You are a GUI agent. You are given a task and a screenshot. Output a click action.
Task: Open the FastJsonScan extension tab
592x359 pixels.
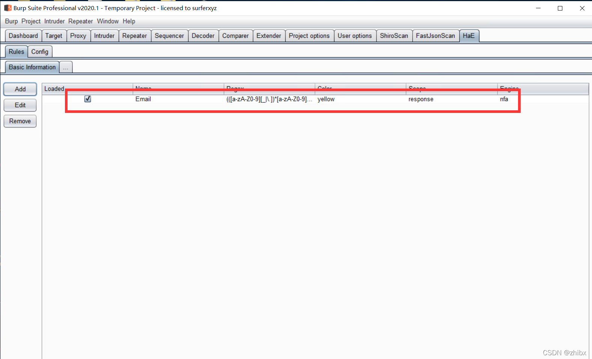pos(435,36)
